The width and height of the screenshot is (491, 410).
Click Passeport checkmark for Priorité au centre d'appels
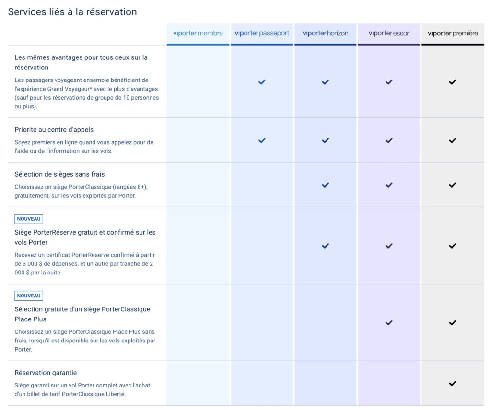pyautogui.click(x=262, y=140)
